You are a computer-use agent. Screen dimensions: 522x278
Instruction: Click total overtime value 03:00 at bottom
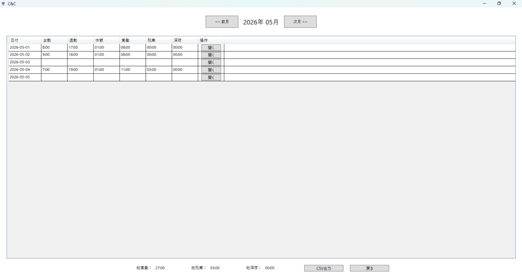(x=215, y=268)
